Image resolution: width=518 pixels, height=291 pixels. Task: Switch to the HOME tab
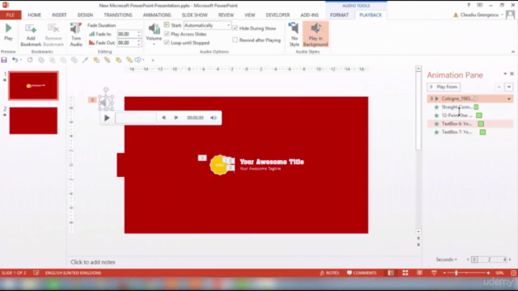[x=34, y=15]
